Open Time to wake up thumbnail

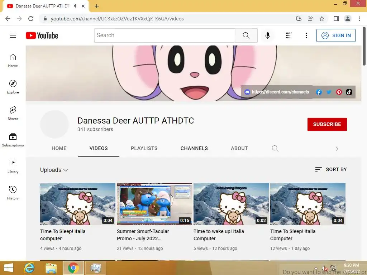click(x=231, y=204)
